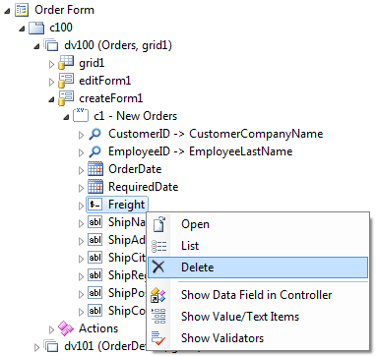
Task: Select the Actions label
Action: (x=98, y=328)
